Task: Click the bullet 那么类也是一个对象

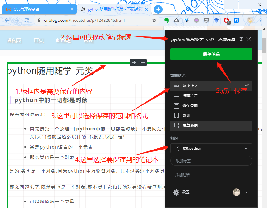Action: point(52,157)
